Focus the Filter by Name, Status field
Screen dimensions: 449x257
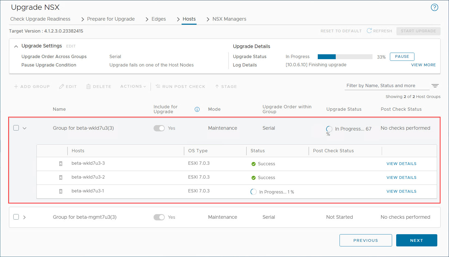(387, 86)
